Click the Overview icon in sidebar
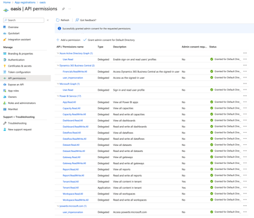 pyautogui.click(x=5, y=27)
